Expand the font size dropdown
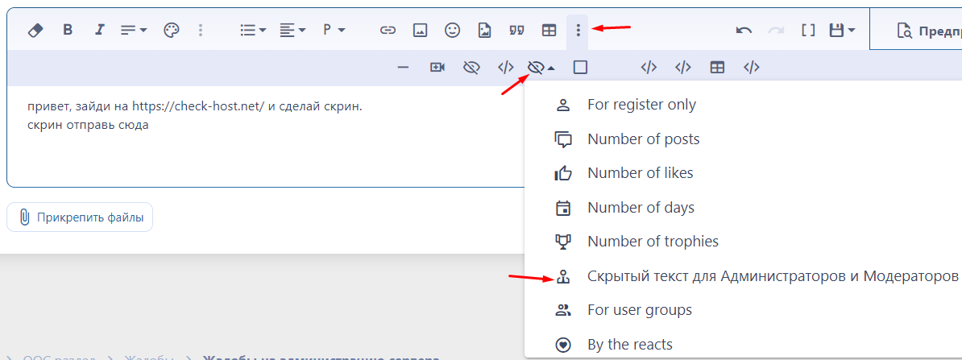The width and height of the screenshot is (962, 360). 134,31
